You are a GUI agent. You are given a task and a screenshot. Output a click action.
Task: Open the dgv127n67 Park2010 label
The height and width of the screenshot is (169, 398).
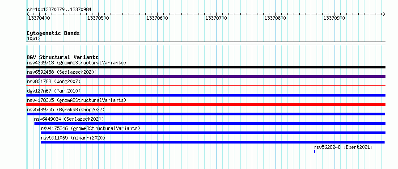coord(54,91)
